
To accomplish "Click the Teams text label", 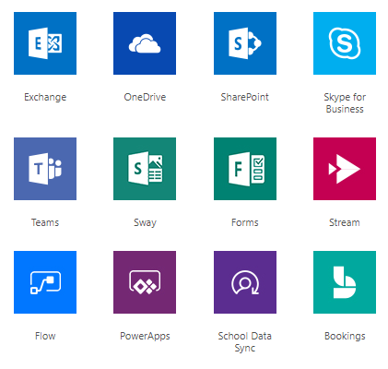I will pos(45,222).
